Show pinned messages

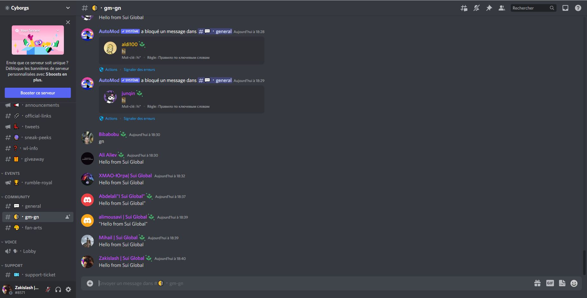[489, 8]
